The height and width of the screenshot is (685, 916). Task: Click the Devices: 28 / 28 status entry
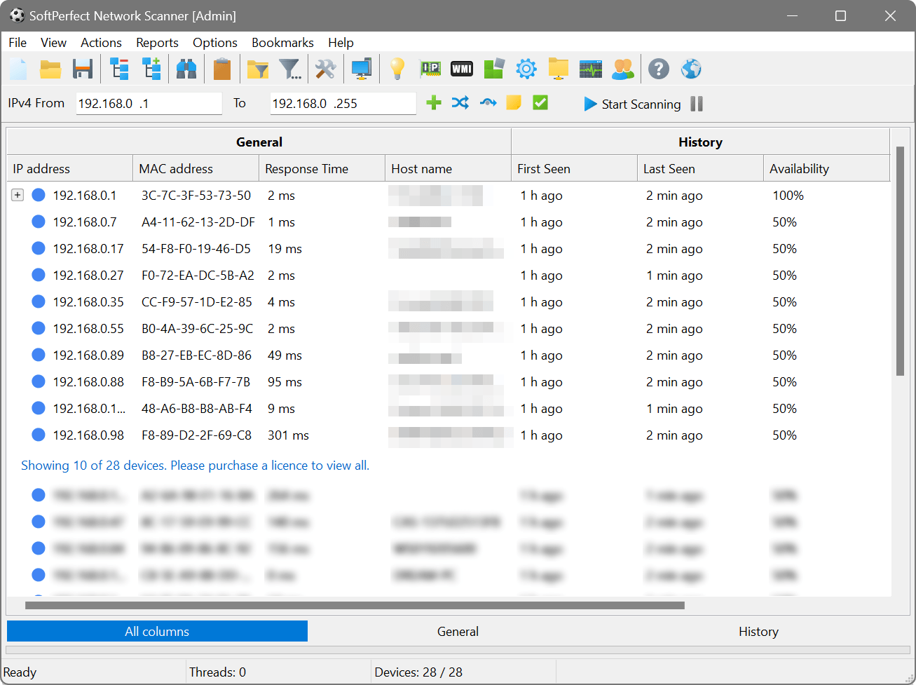(x=418, y=672)
